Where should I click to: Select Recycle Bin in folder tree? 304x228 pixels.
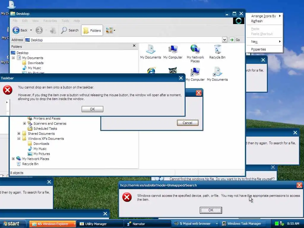pos(30,164)
